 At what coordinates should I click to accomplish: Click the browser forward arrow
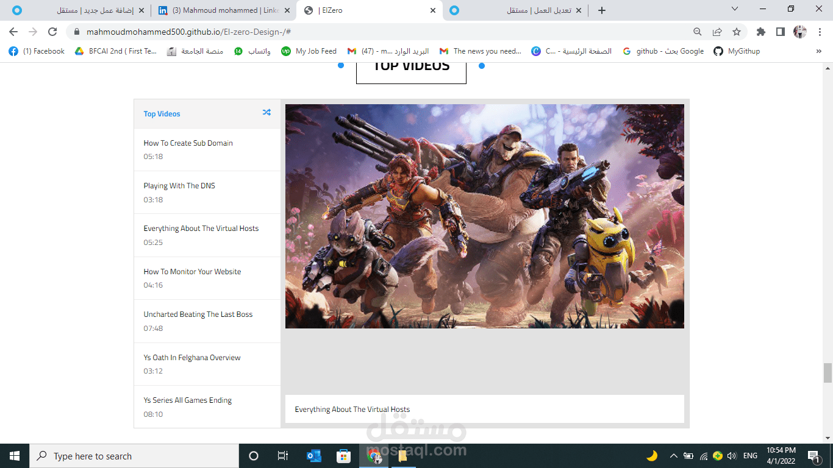point(33,32)
